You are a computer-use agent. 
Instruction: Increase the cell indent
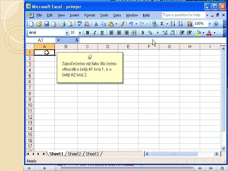coord(189,33)
